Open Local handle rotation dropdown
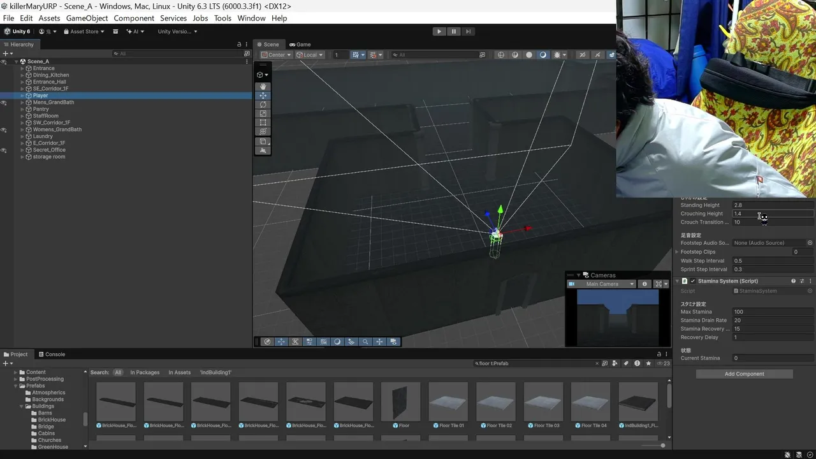The width and height of the screenshot is (816, 459). pyautogui.click(x=310, y=55)
